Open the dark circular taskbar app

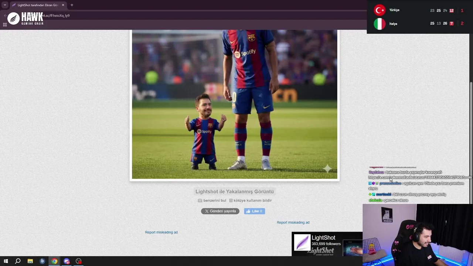[42, 261]
